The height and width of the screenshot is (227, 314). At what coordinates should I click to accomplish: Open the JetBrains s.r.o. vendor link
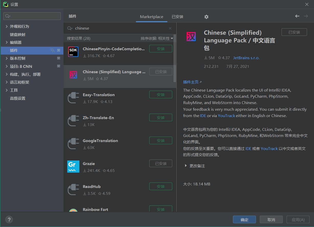pyautogui.click(x=246, y=58)
